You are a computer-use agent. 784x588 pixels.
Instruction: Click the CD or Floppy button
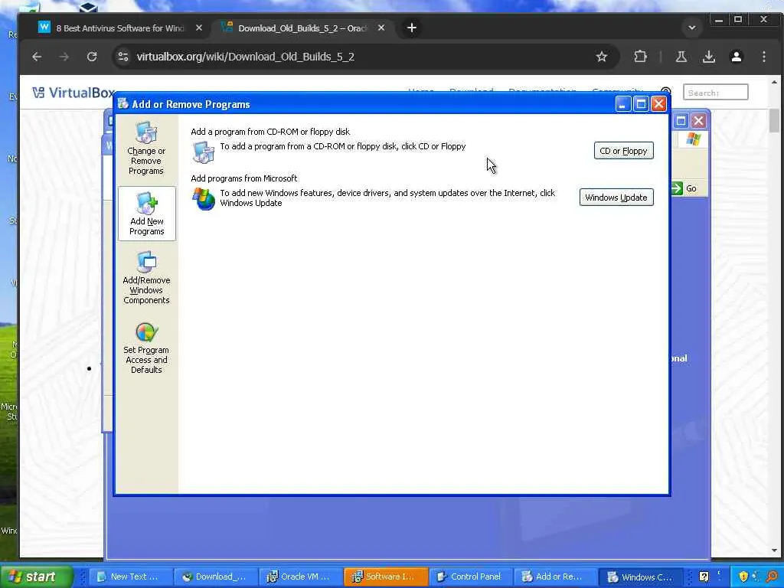click(x=623, y=151)
